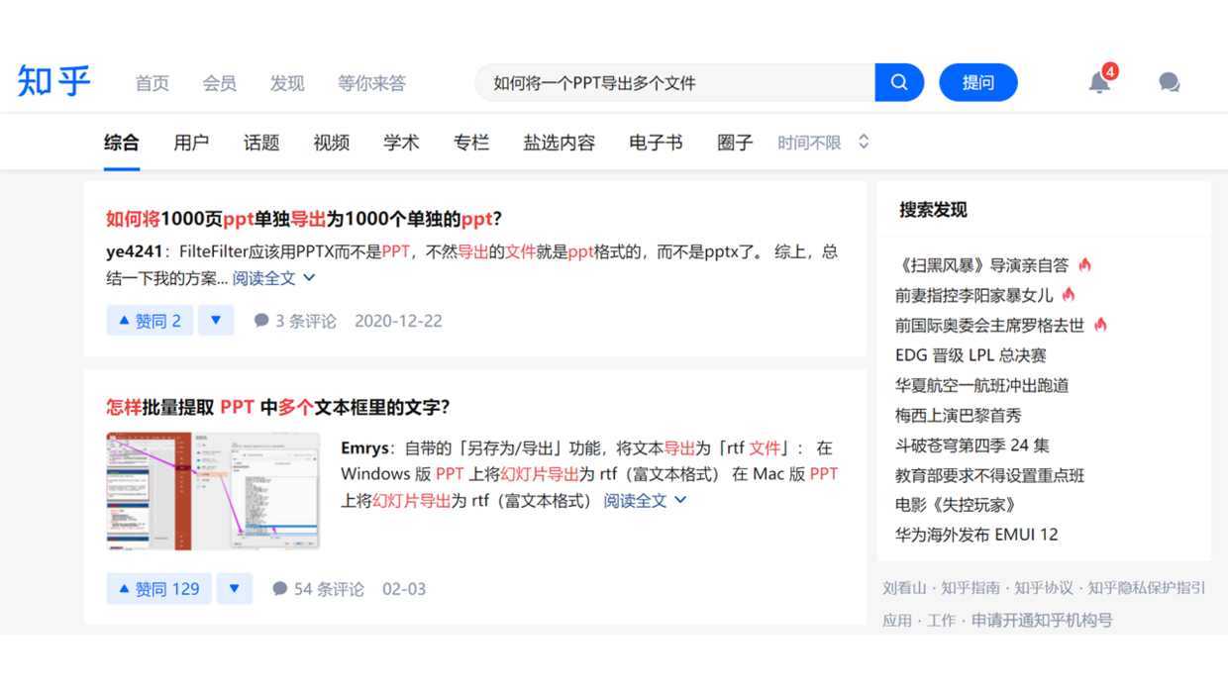Switch to the 视频 tab
The height and width of the screenshot is (691, 1228).
[332, 143]
